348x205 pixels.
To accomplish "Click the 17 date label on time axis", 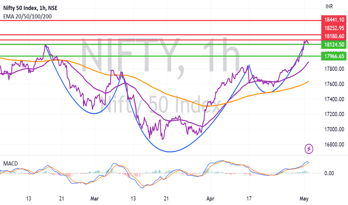I will (249, 198).
